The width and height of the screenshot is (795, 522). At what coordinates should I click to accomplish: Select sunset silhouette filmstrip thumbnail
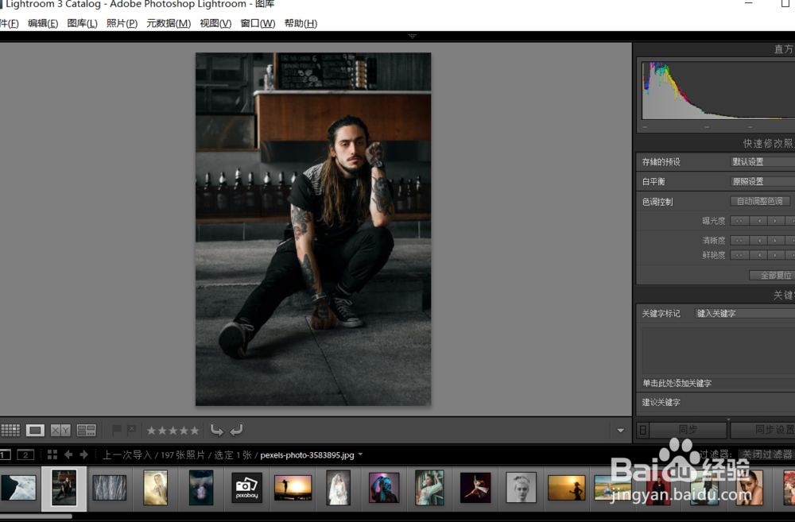293,488
